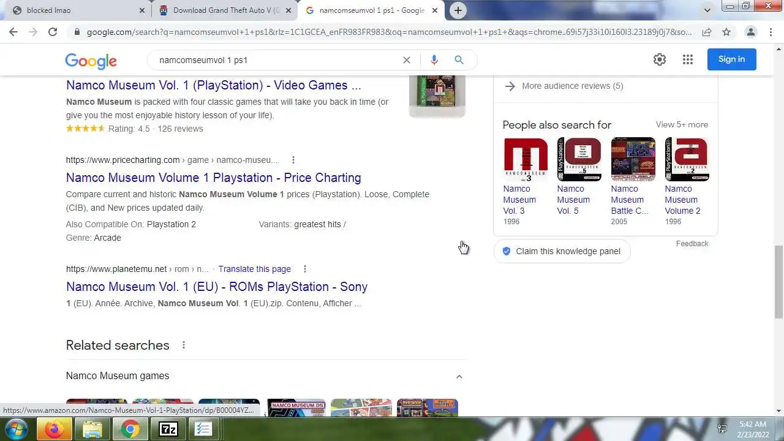This screenshot has width=784, height=441.
Task: Click Translate this page link
Action: (x=254, y=269)
